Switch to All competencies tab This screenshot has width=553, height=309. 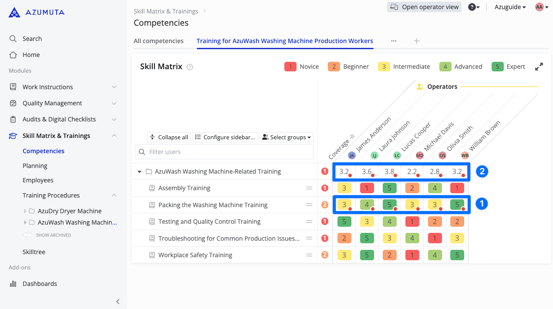click(x=158, y=41)
